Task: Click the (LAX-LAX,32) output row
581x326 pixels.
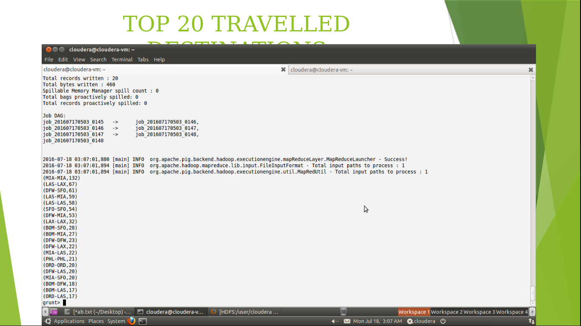Action: point(60,222)
